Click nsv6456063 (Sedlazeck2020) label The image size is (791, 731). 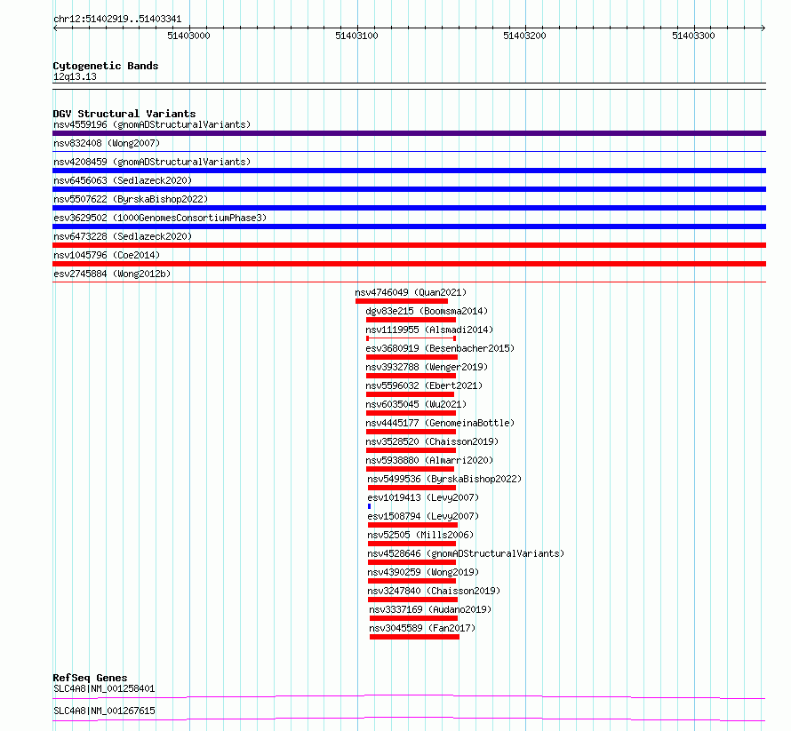[123, 180]
